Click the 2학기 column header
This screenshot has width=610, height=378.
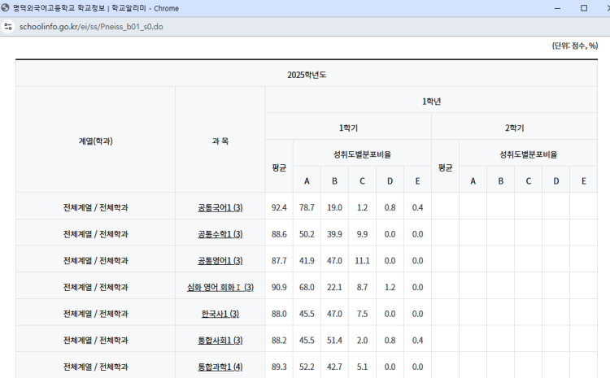tap(514, 128)
